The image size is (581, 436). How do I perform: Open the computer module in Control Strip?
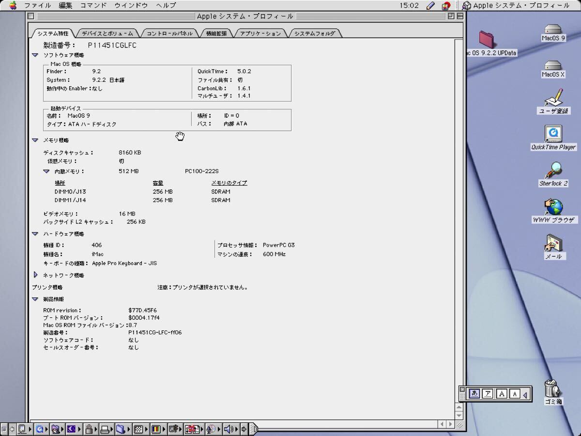(x=24, y=429)
